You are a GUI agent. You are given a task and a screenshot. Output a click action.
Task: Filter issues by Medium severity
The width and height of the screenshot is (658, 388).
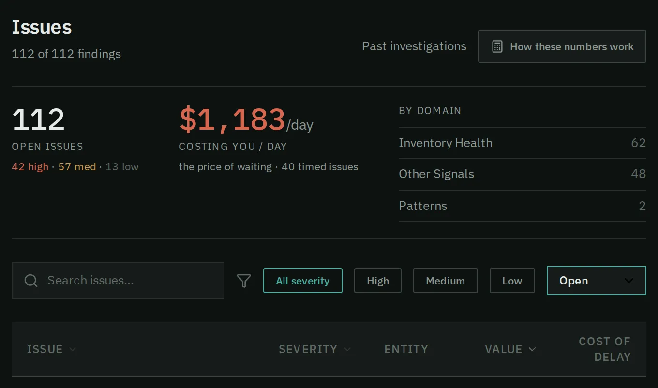446,281
